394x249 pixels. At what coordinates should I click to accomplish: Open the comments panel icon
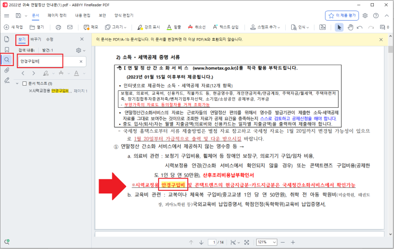(384, 27)
